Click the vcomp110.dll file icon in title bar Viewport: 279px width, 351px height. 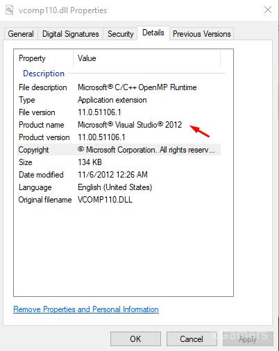(10, 10)
